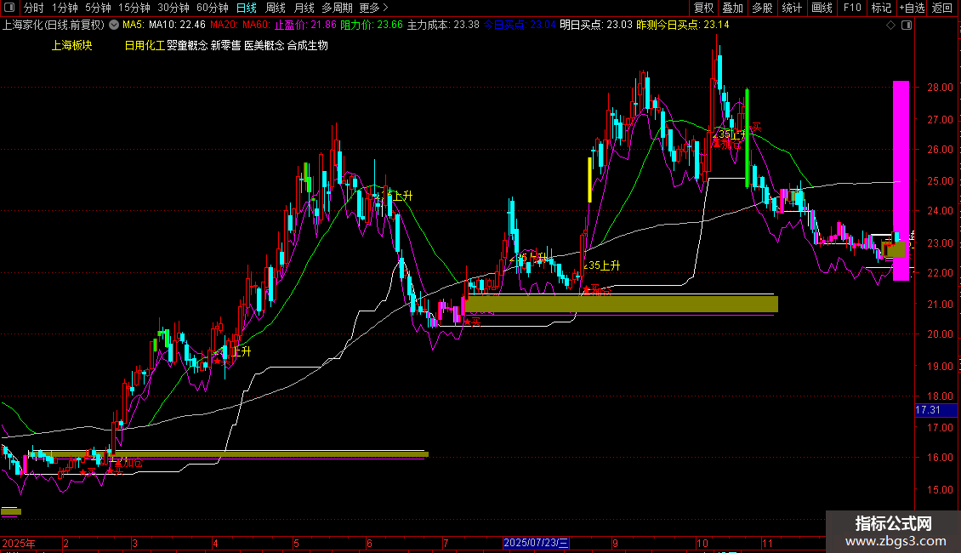This screenshot has height=553, width=961.
Task: Click the 婴童概念 concept label
Action: coord(188,45)
